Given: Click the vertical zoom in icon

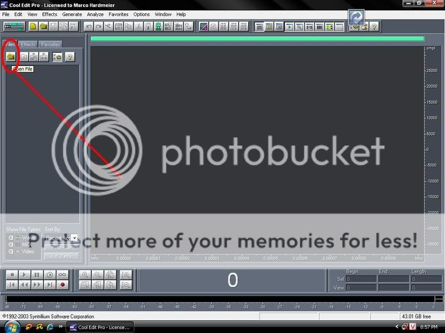Looking at the screenshot, I should point(126,275).
